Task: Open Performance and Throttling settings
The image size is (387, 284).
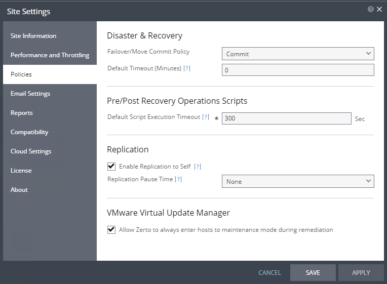Action: (50, 55)
